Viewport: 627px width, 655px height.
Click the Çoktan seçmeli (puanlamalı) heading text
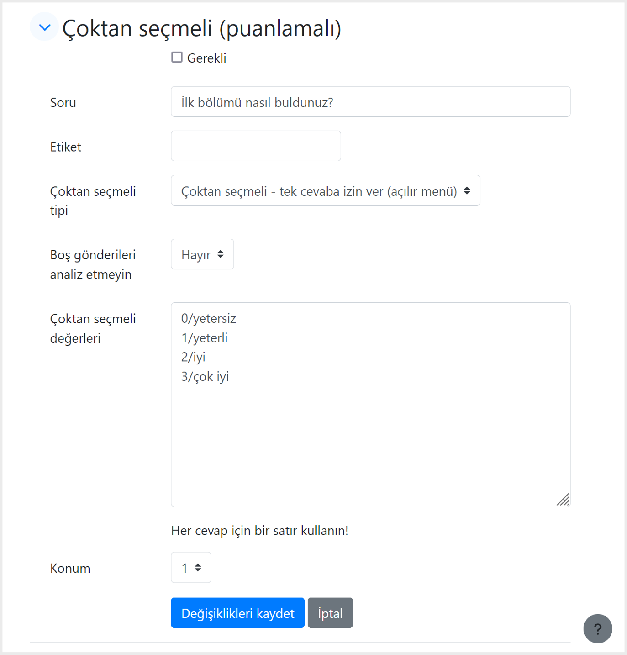tap(202, 28)
